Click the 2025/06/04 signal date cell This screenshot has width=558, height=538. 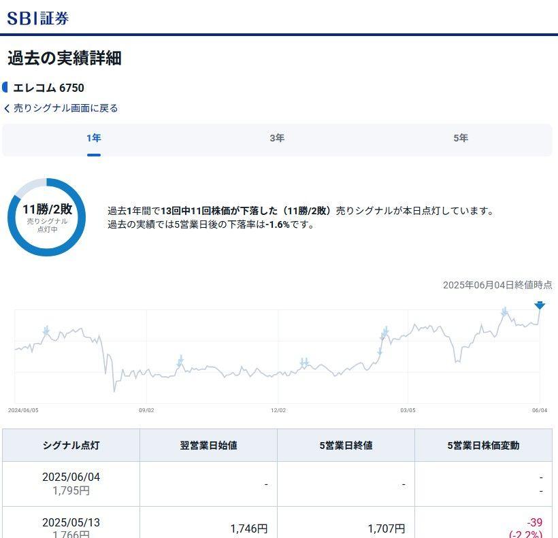pyautogui.click(x=71, y=484)
